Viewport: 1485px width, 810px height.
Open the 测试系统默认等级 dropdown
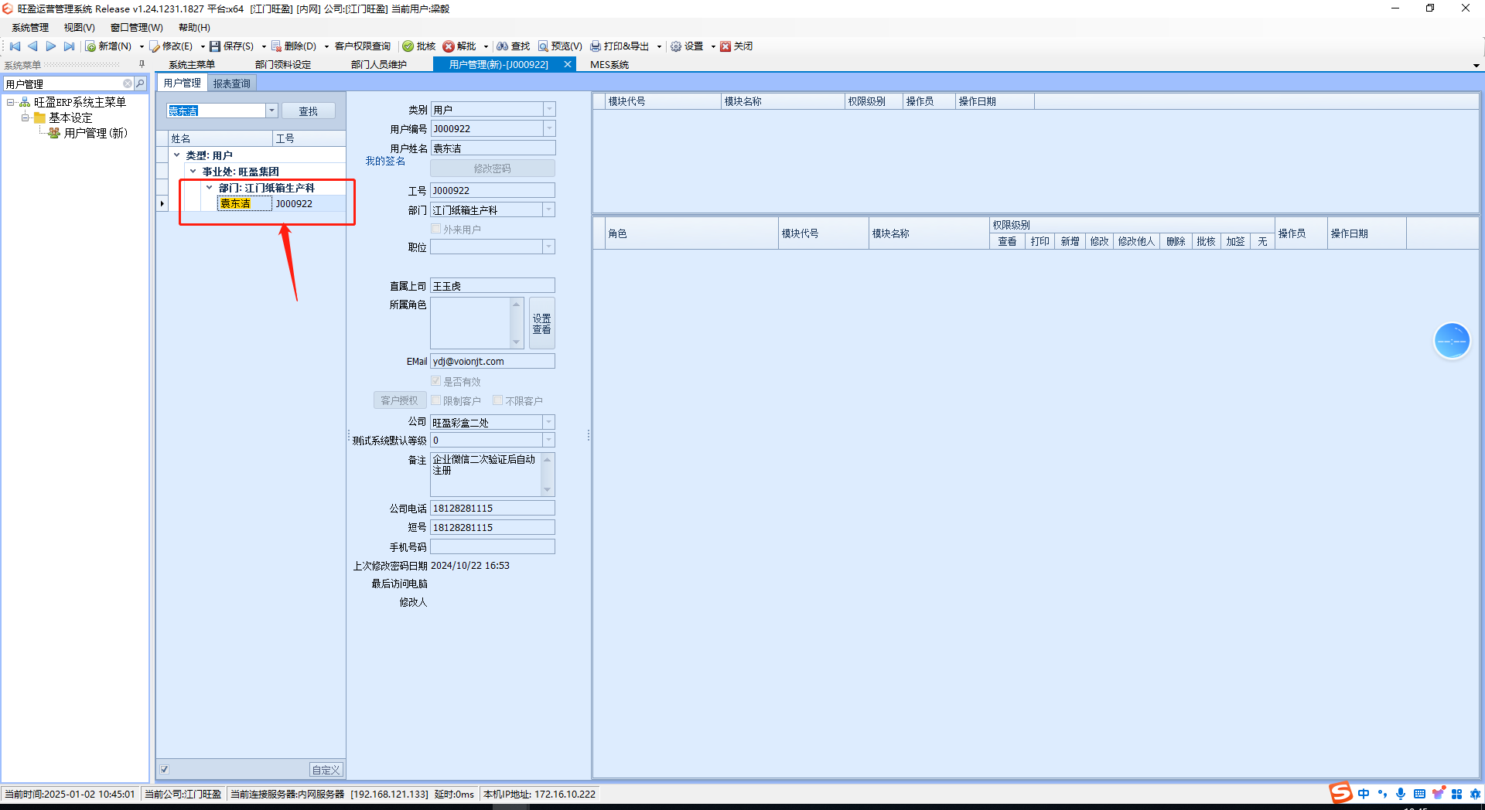click(549, 440)
